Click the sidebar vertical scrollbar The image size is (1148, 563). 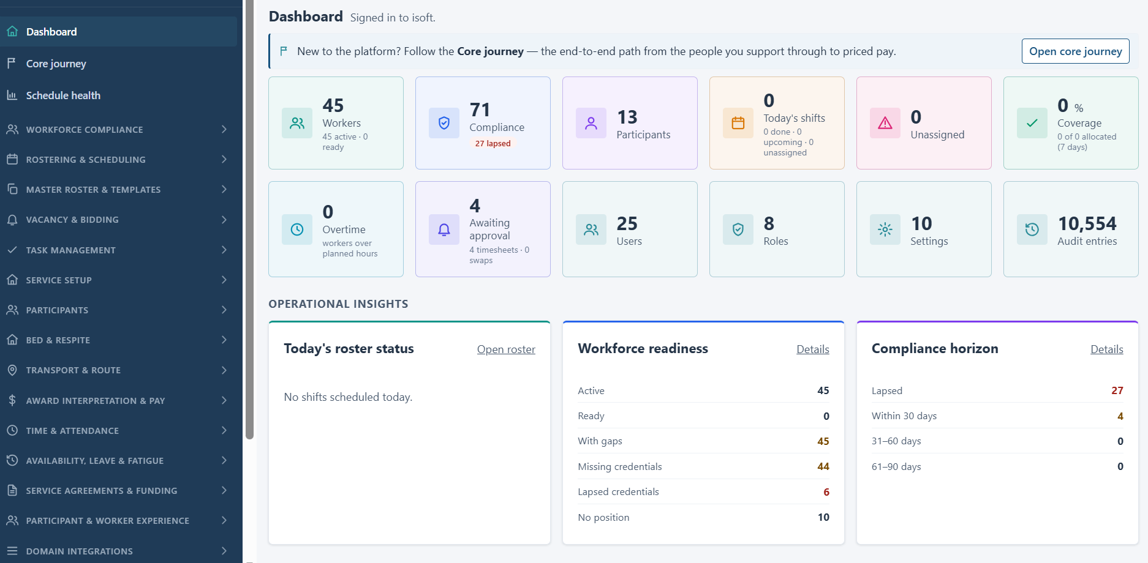coord(249,219)
